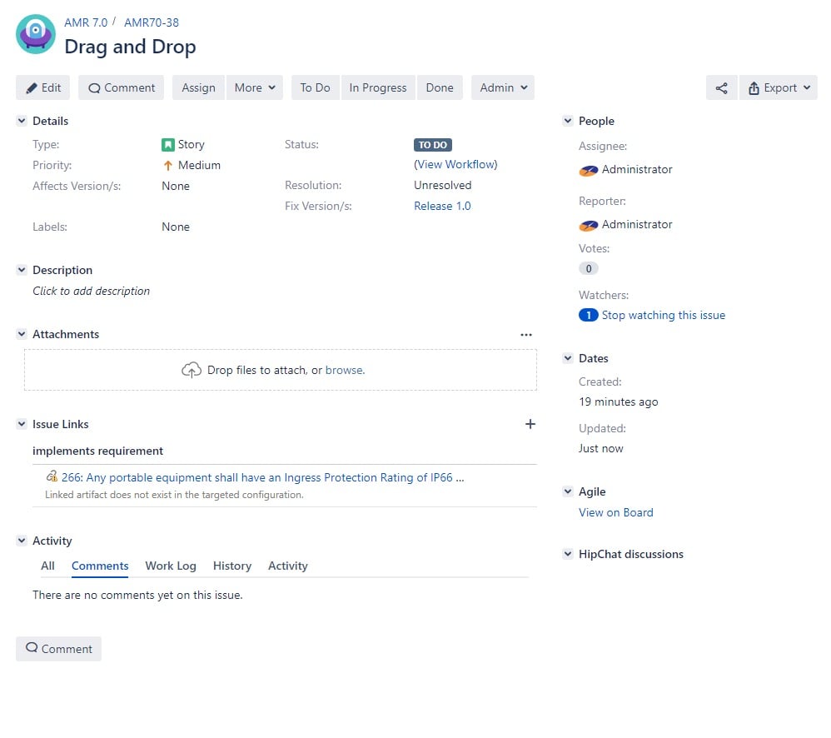
Task: Open the Attachments ellipsis options icon
Action: click(526, 334)
